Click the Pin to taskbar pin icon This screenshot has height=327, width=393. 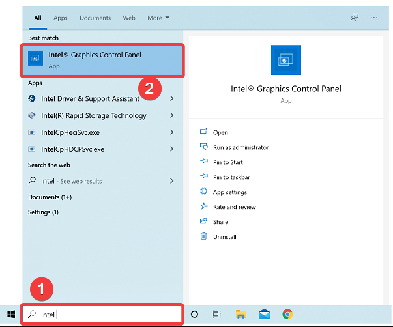[x=204, y=176]
